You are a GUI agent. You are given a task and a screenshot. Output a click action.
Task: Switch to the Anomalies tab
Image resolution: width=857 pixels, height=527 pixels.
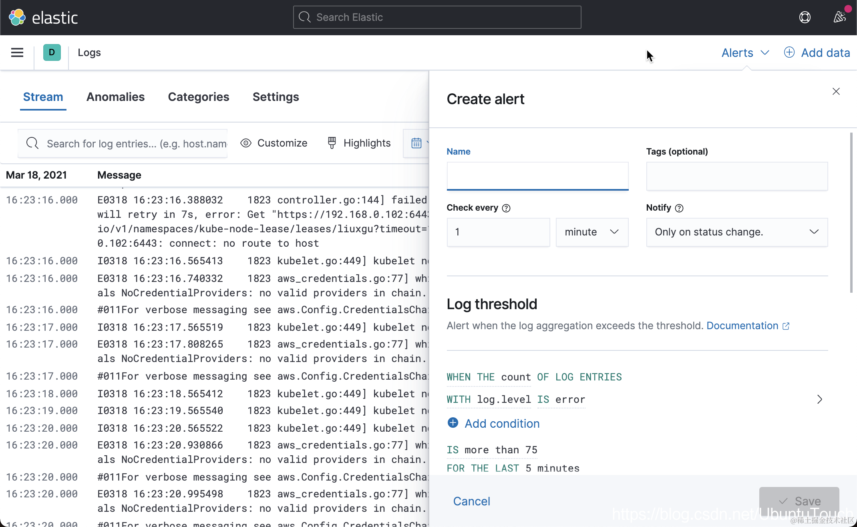115,97
